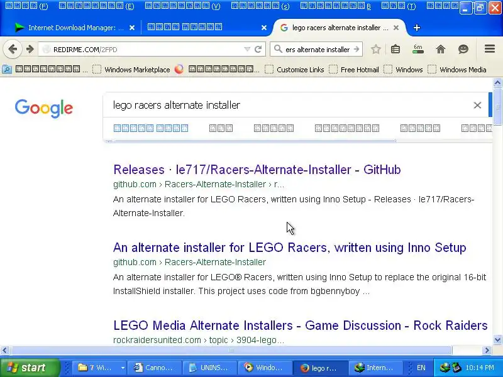Select the third search category tab
Image resolution: width=503 pixels, height=377 pixels.
tap(274, 128)
